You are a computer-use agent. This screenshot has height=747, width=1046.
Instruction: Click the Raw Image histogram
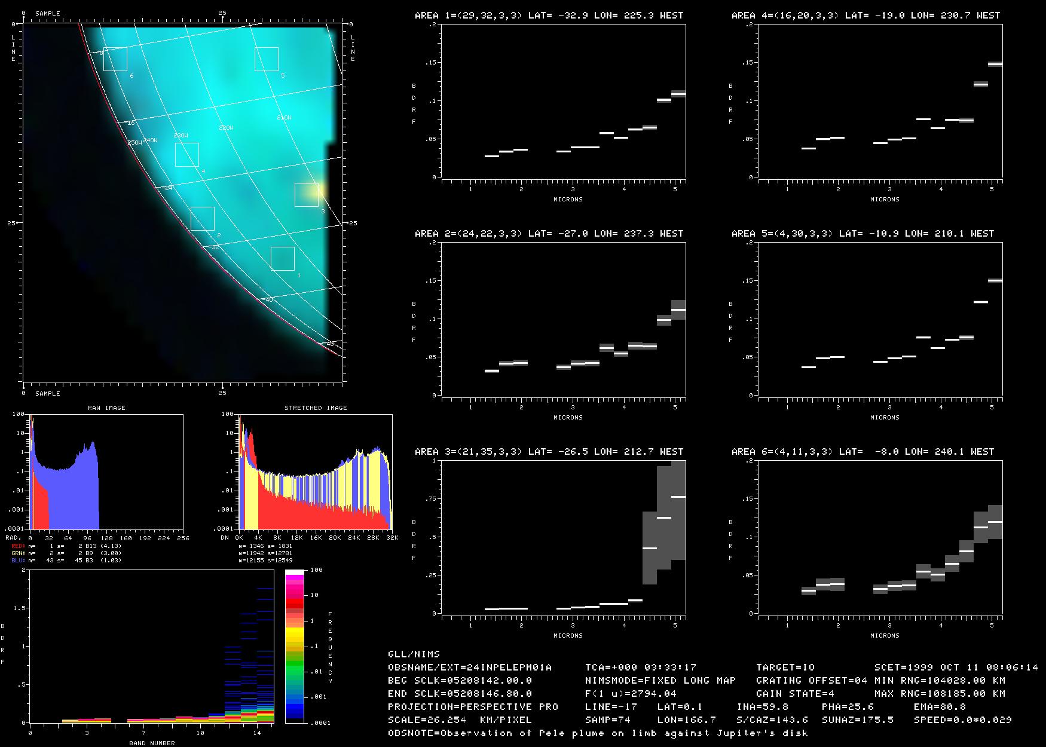pos(106,472)
